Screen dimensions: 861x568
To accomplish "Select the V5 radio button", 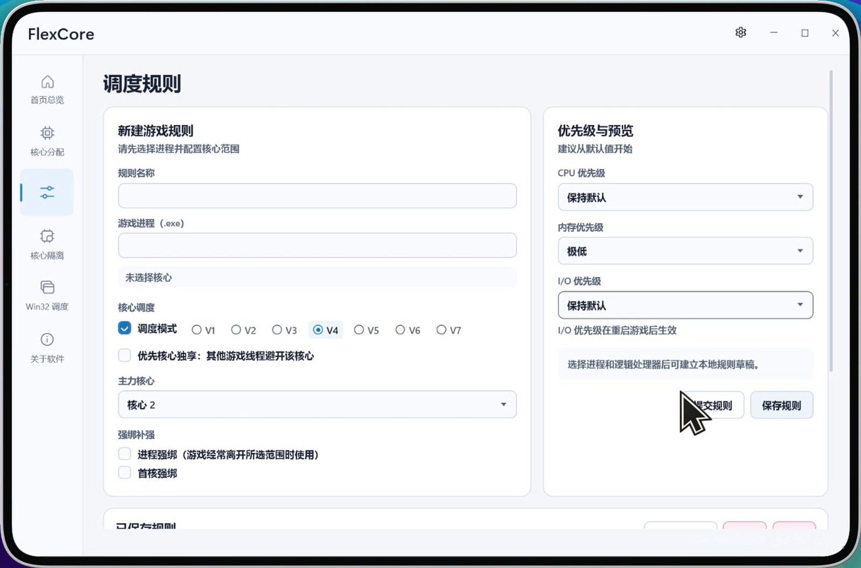I will tap(359, 330).
